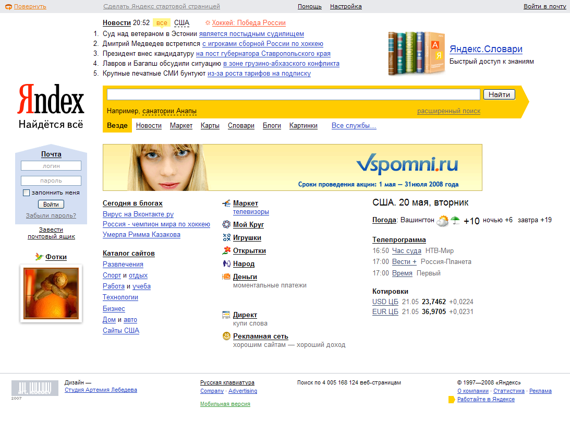This screenshot has height=421, width=570.
Task: Open the Умерла Римма Казакова blog link
Action: pyautogui.click(x=141, y=234)
